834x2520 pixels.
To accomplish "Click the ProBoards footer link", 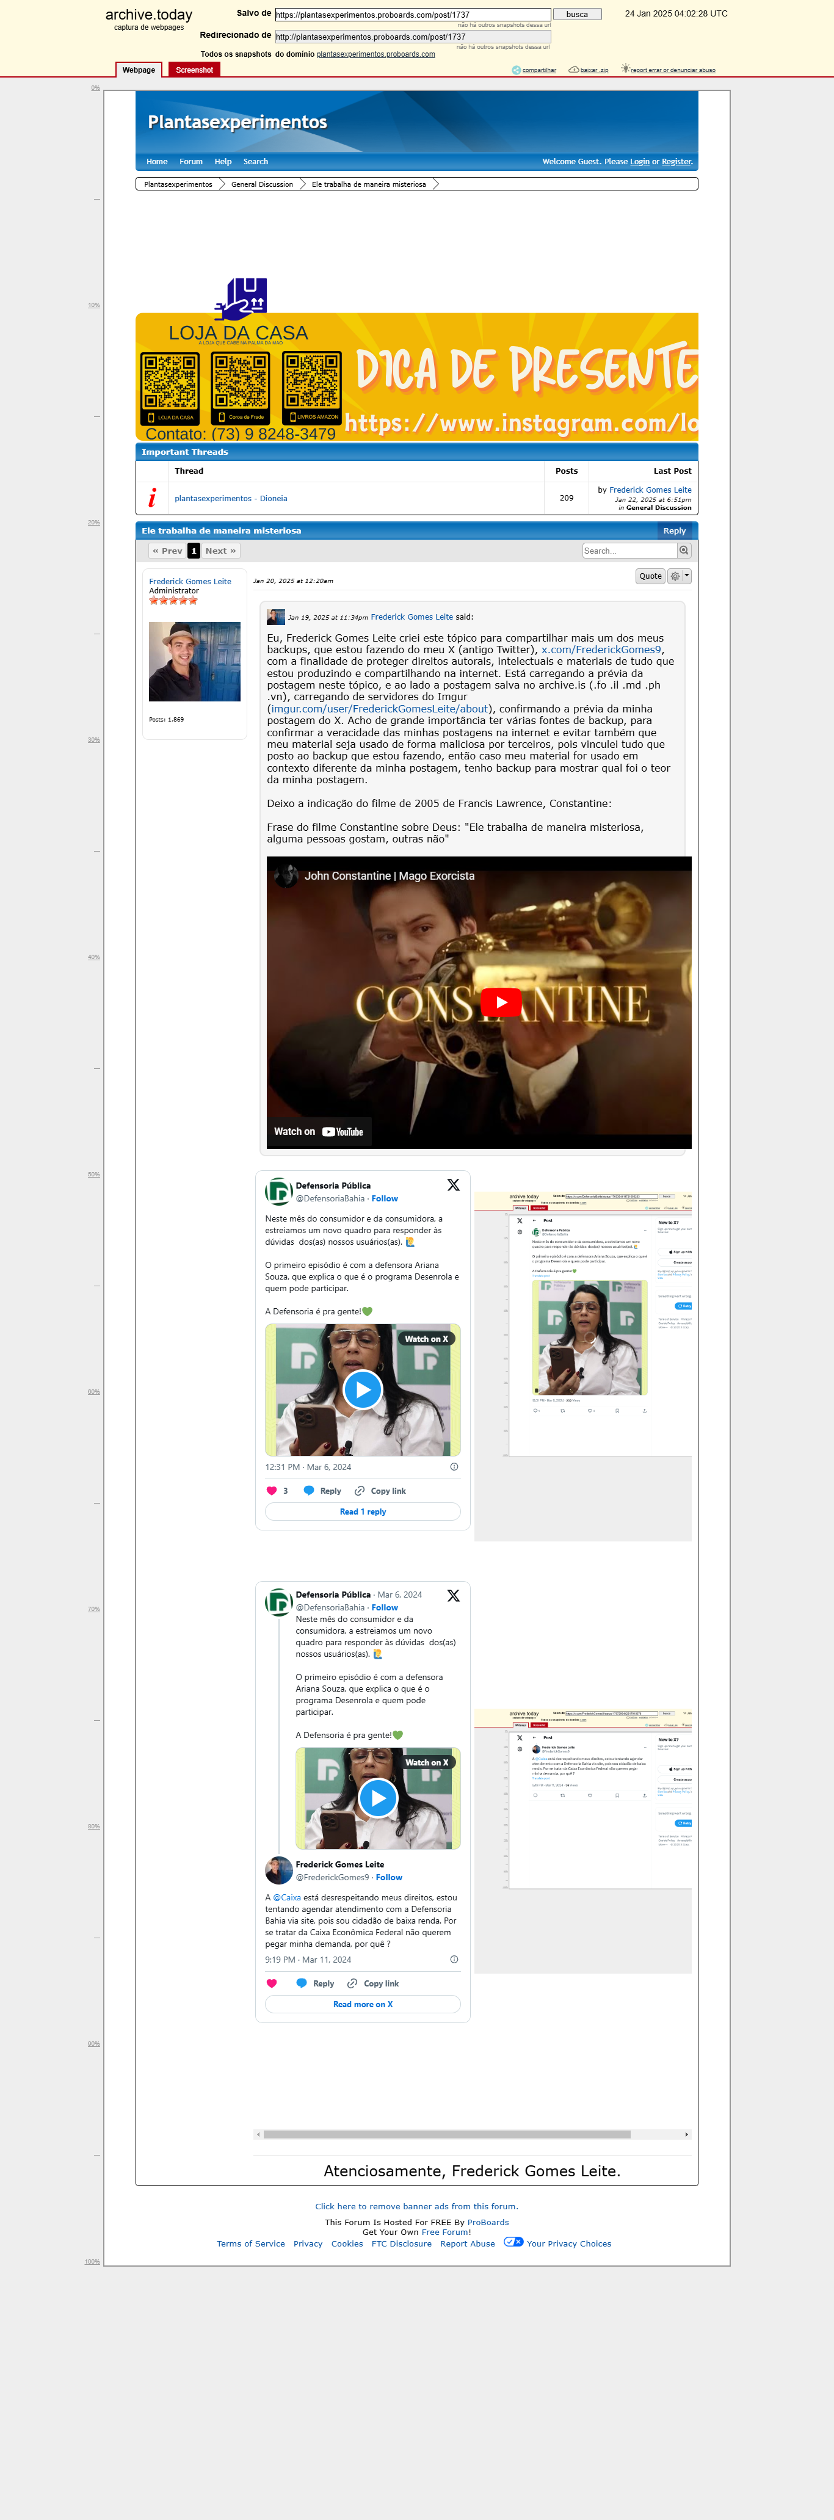I will click(x=487, y=2223).
